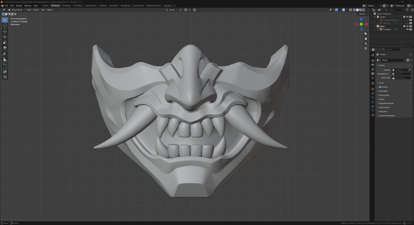Open the Tool properties tab icon

(x=373, y=54)
